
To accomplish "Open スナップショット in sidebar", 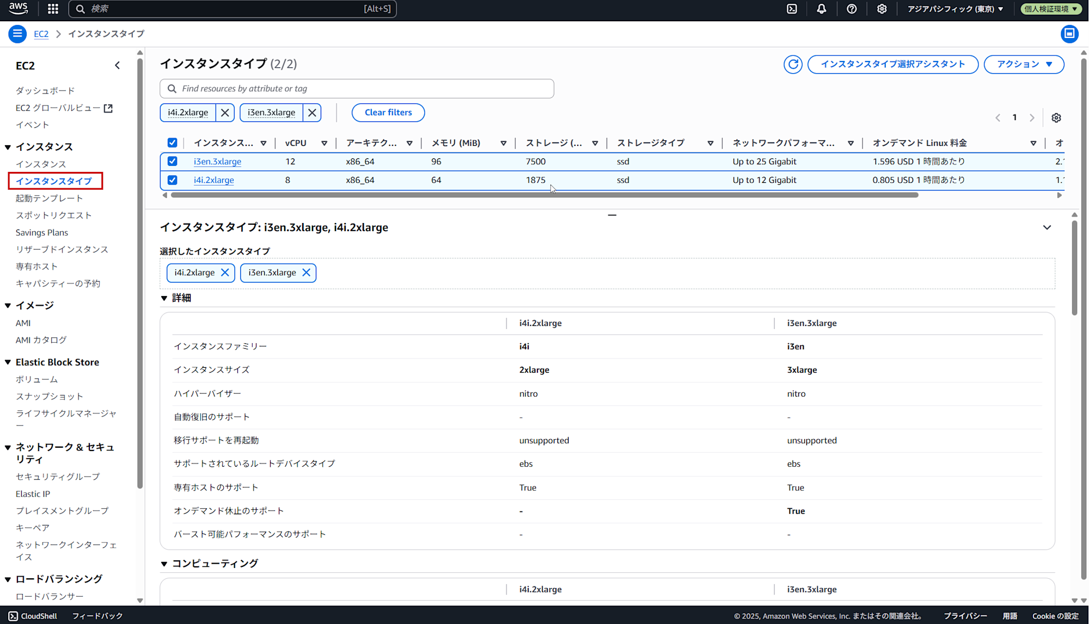I will [50, 397].
